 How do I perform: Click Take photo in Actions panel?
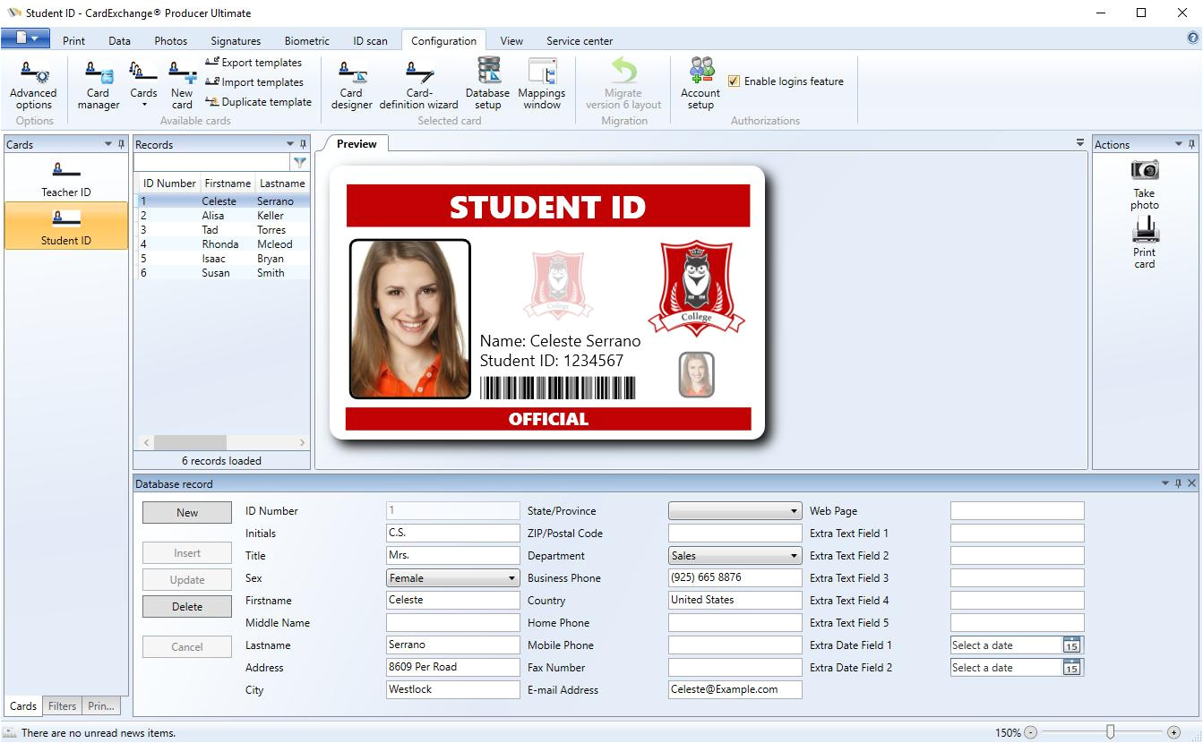click(1144, 184)
